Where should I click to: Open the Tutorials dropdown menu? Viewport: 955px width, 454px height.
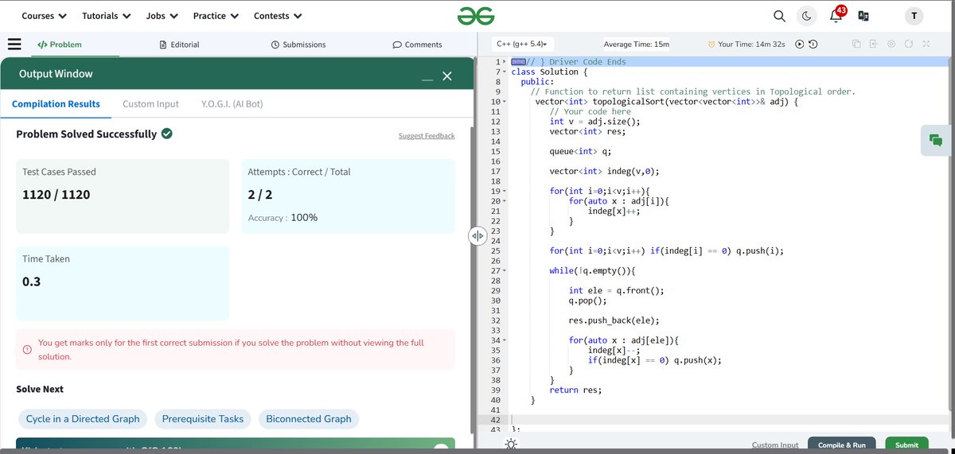click(x=106, y=16)
